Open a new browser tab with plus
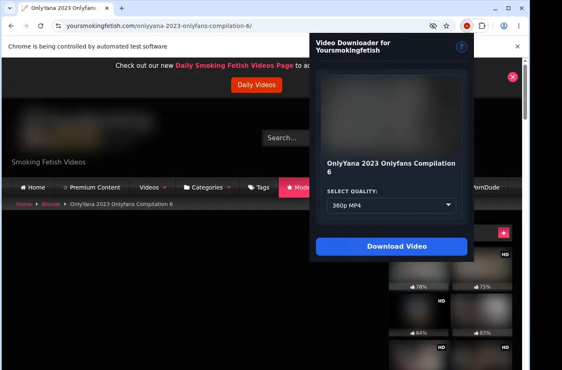Image resolution: width=562 pixels, height=370 pixels. 122,8
